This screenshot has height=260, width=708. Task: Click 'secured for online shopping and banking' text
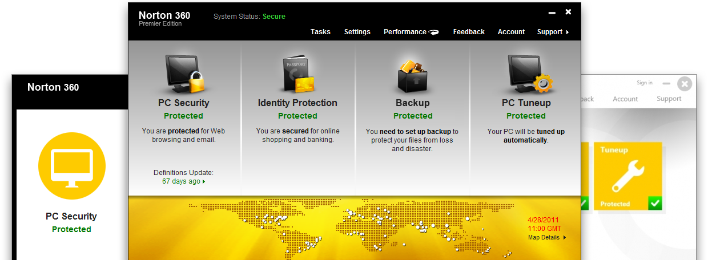pyautogui.click(x=297, y=135)
